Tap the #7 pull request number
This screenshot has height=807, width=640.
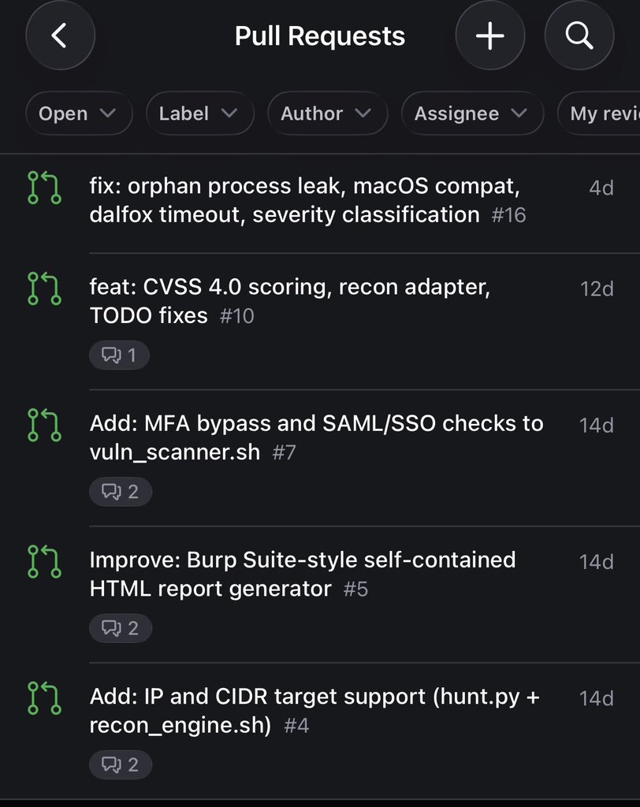[285, 452]
